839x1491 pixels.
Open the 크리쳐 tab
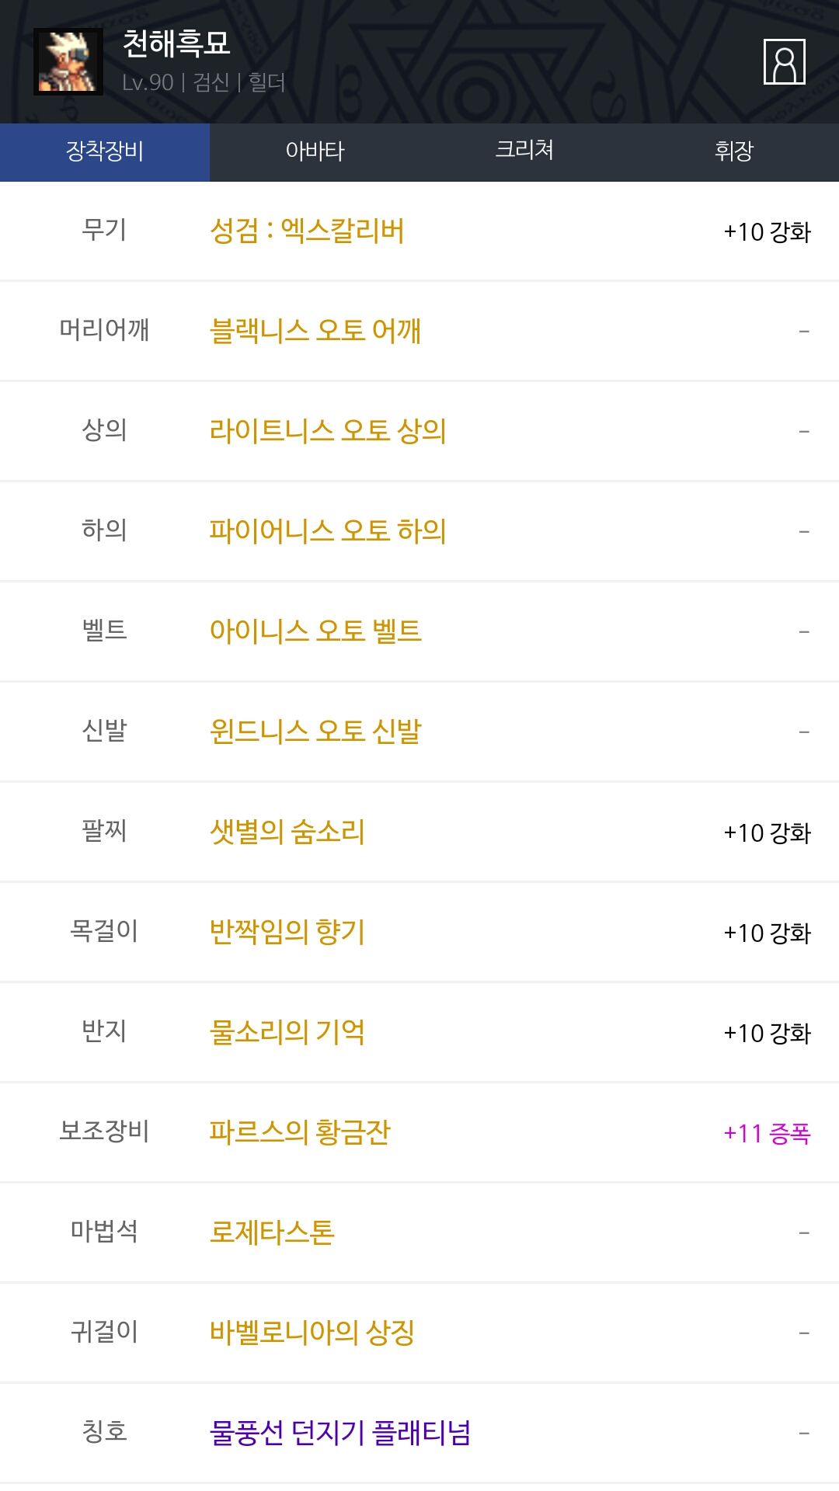click(x=524, y=151)
